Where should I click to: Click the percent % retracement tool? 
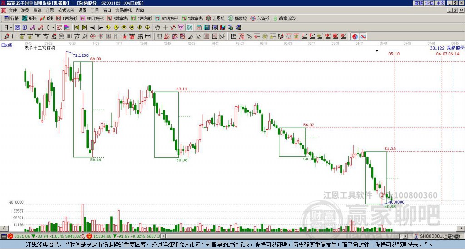coord(249,36)
